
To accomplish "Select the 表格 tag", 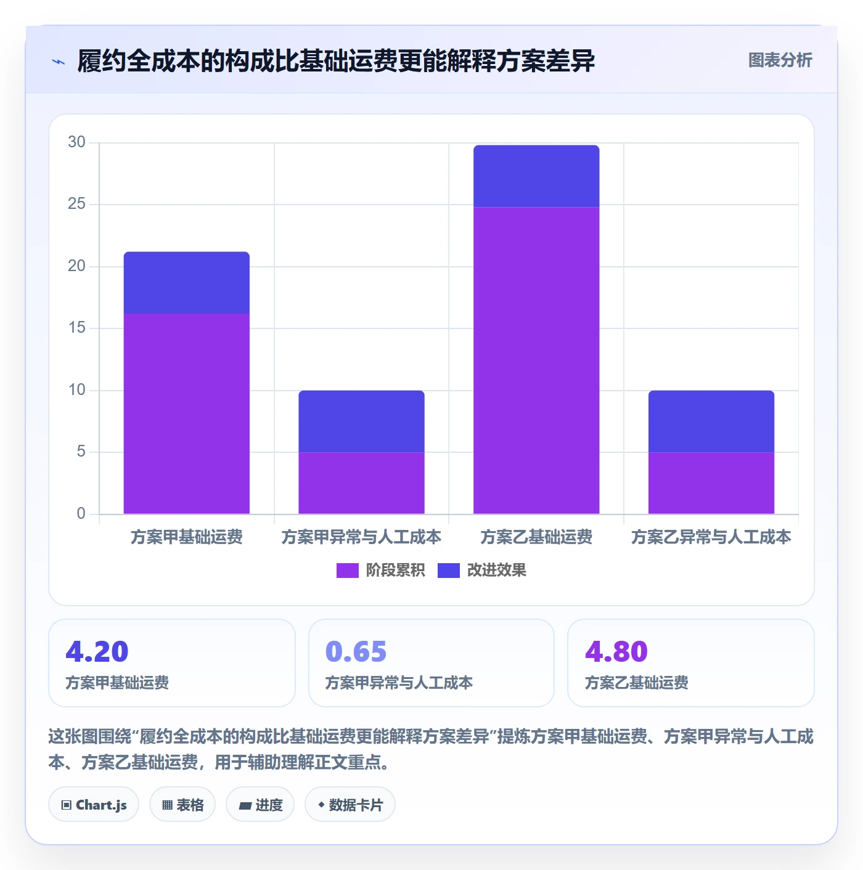I will (x=182, y=805).
